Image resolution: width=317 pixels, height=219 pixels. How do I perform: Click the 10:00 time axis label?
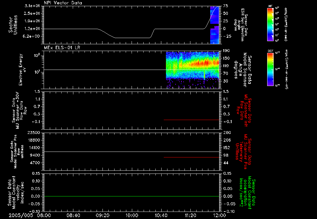pyautogui.click(x=132, y=215)
